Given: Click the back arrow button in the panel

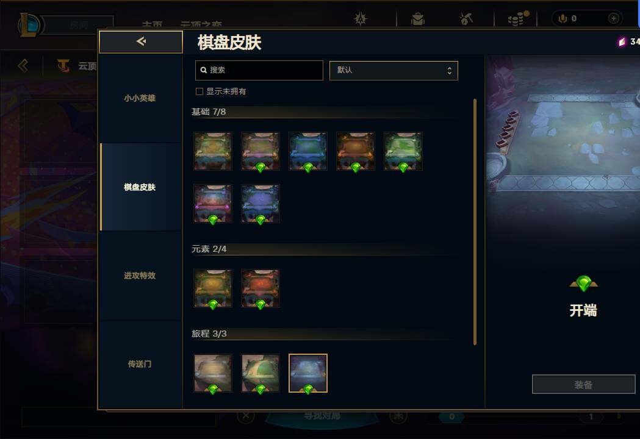Looking at the screenshot, I should [141, 41].
